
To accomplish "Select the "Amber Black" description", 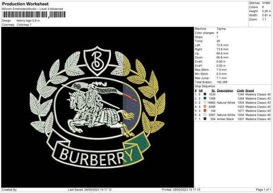I will click(225, 119).
